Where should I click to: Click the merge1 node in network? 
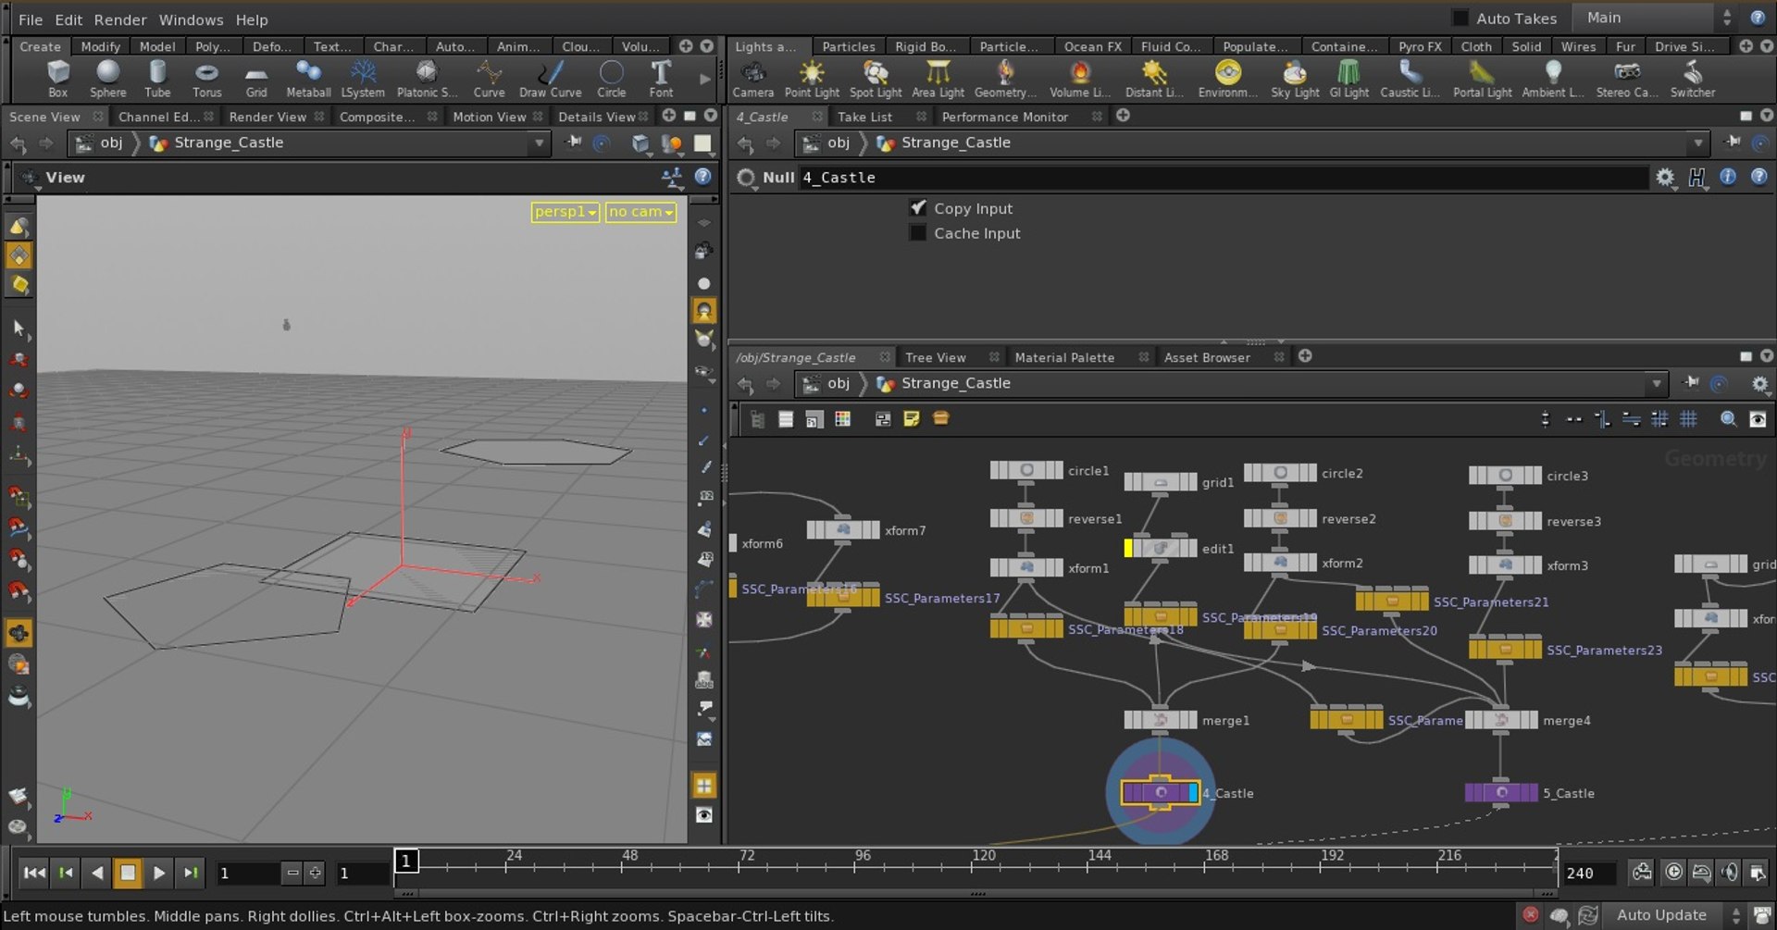(1160, 720)
